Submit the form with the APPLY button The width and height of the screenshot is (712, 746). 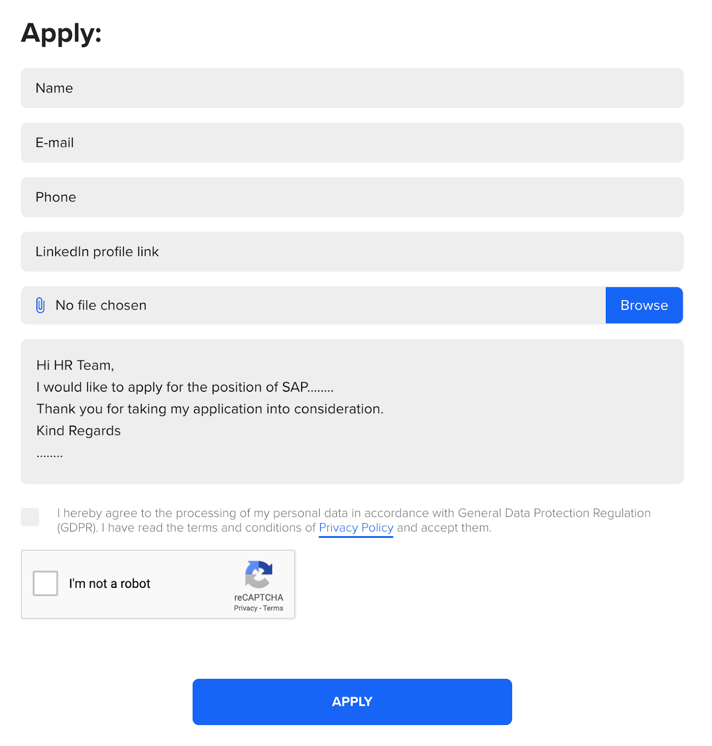coord(352,702)
